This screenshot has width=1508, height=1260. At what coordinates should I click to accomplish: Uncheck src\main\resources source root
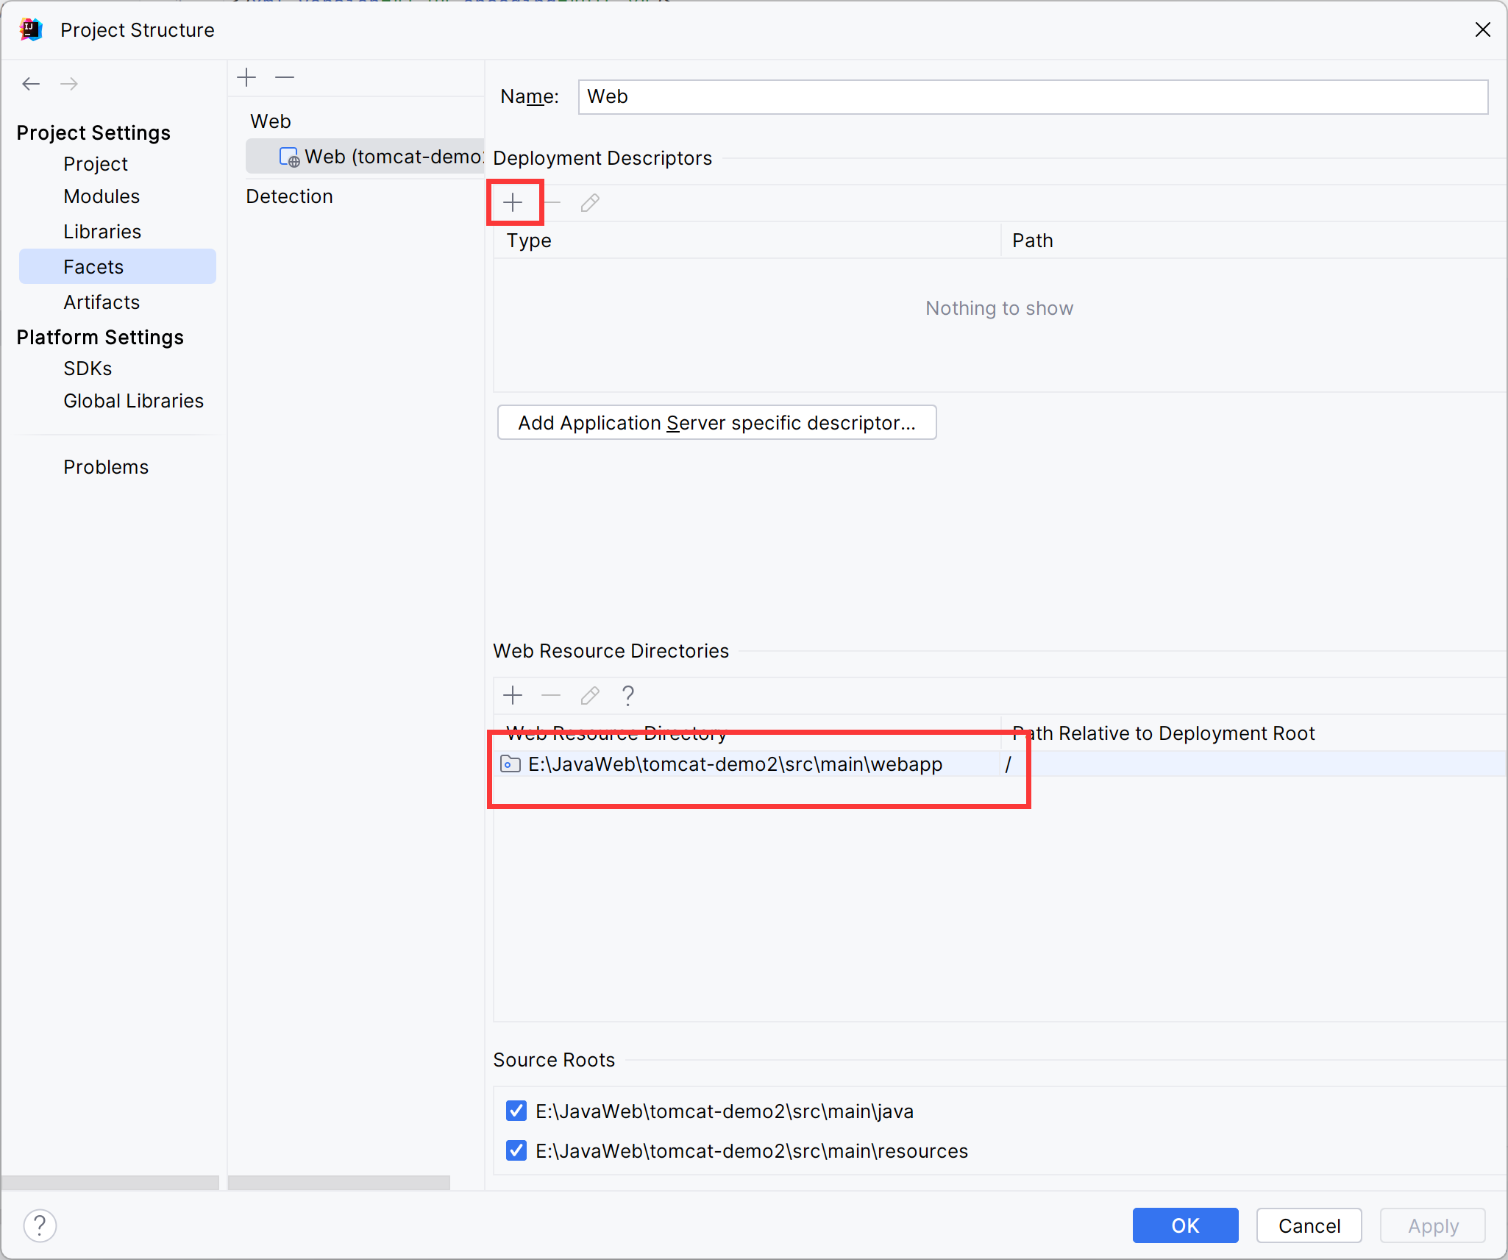point(516,1150)
